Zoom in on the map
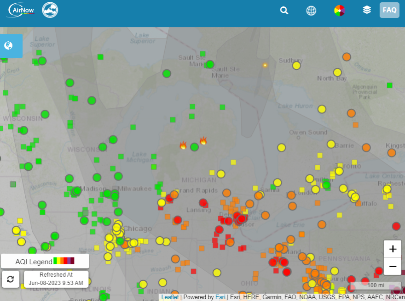Viewport: 405px width, 301px height. click(x=393, y=249)
